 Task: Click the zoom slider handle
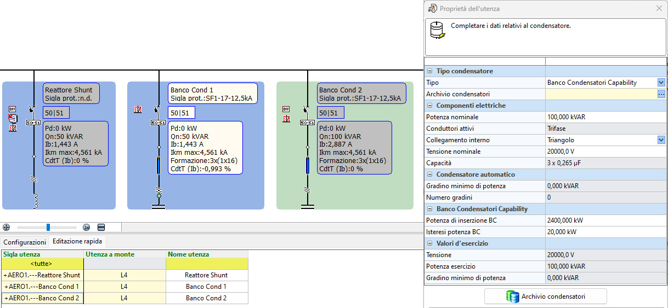[x=48, y=227]
